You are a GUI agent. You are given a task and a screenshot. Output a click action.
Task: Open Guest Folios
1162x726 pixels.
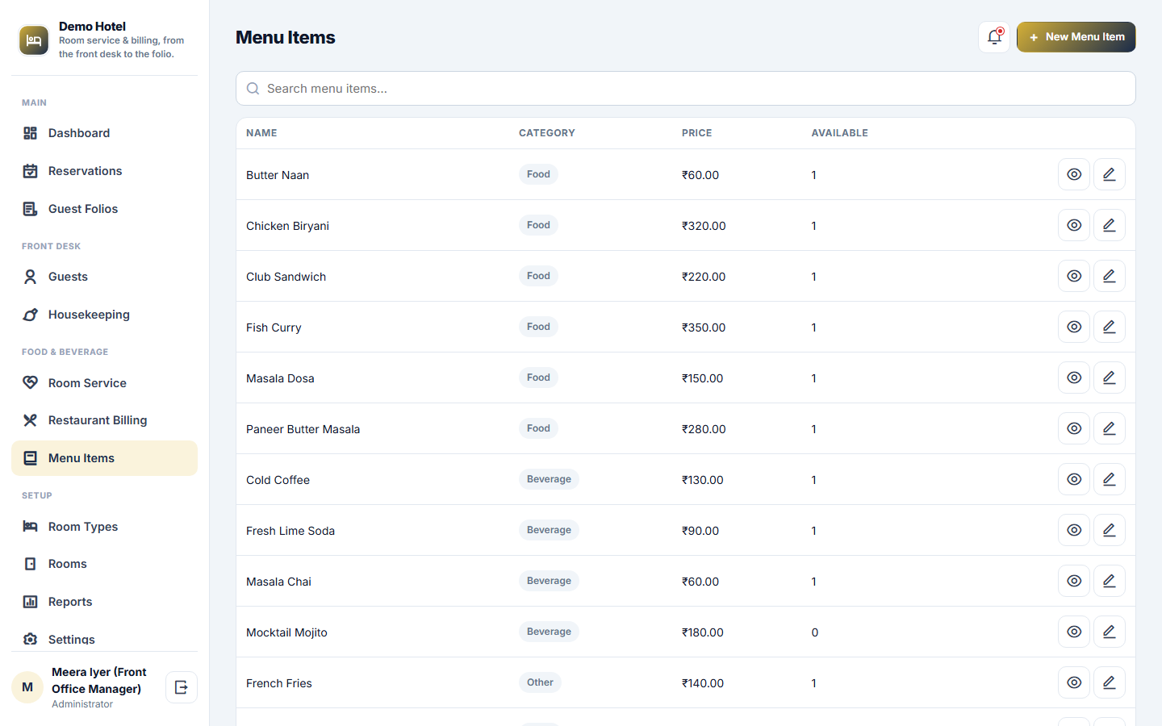104,209
